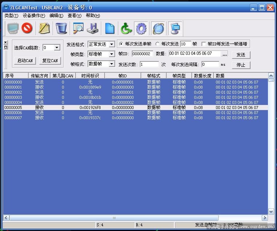The width and height of the screenshot is (277, 231).
Task: Open the 帮助(H) menu
Action: pos(93,16)
